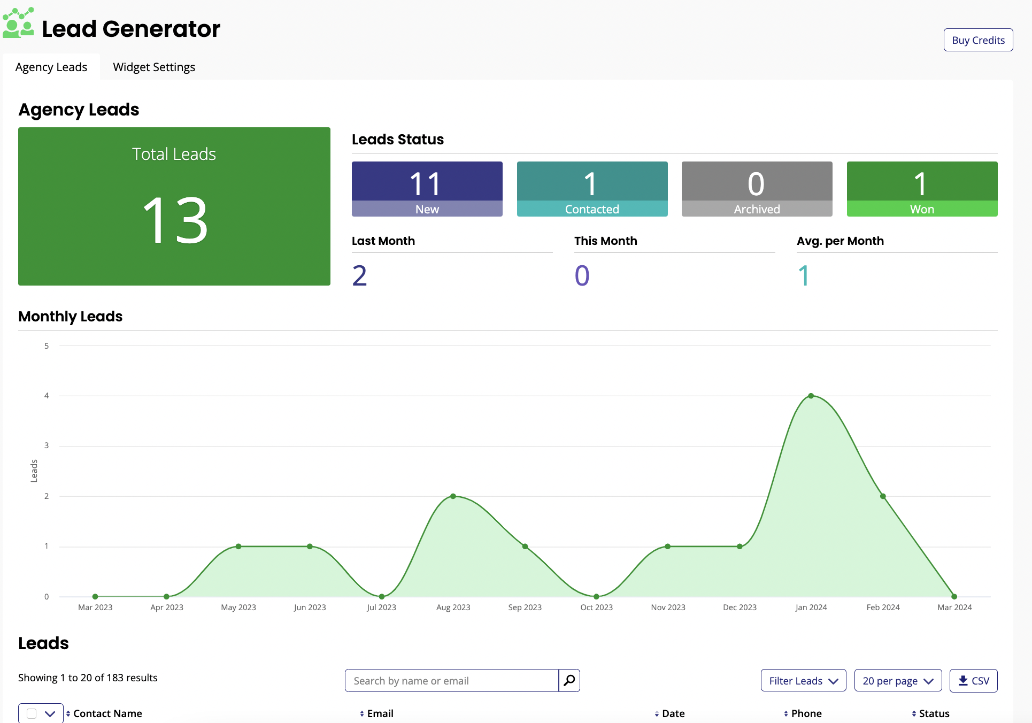Screen dimensions: 1032x723
Task: Click the Contacted leads status tile
Action: point(592,188)
